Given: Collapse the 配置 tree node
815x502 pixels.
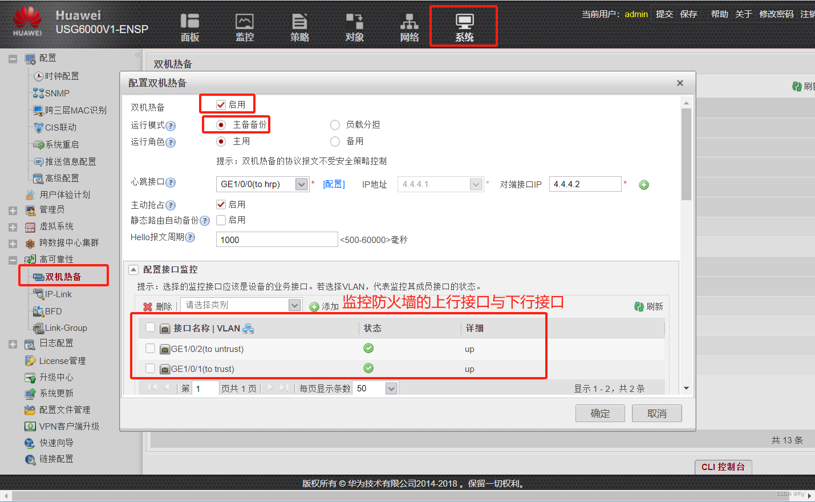Looking at the screenshot, I should pyautogui.click(x=13, y=59).
